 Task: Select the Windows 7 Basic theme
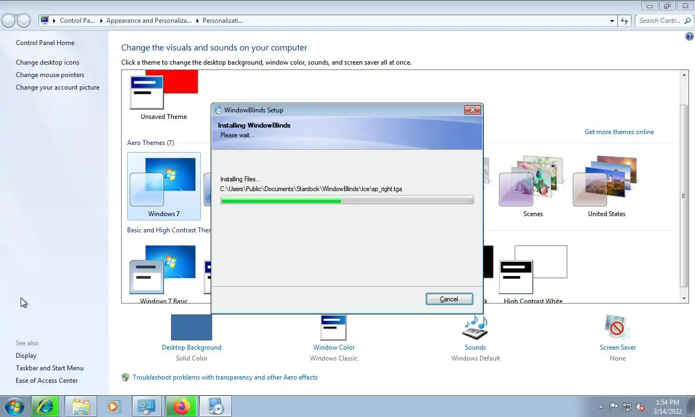point(164,274)
